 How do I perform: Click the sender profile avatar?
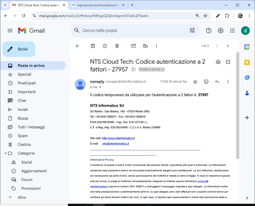[x=80, y=84]
